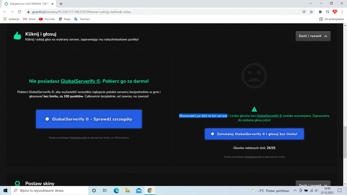The image size is (347, 195).
Task: Reload the gosetti.pl page
Action: [19, 12]
